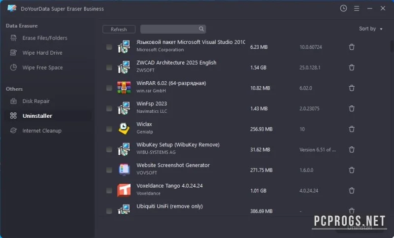Click the search magnifier icon
The image size is (394, 238).
201,29
